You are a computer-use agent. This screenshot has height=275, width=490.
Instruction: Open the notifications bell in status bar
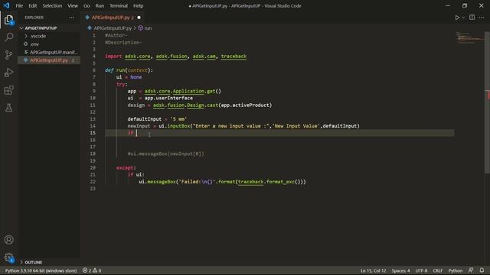[x=482, y=270]
